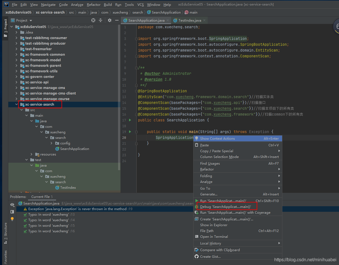Select Find Usages in context menu
This screenshot has width=339, height=265.
click(x=238, y=163)
